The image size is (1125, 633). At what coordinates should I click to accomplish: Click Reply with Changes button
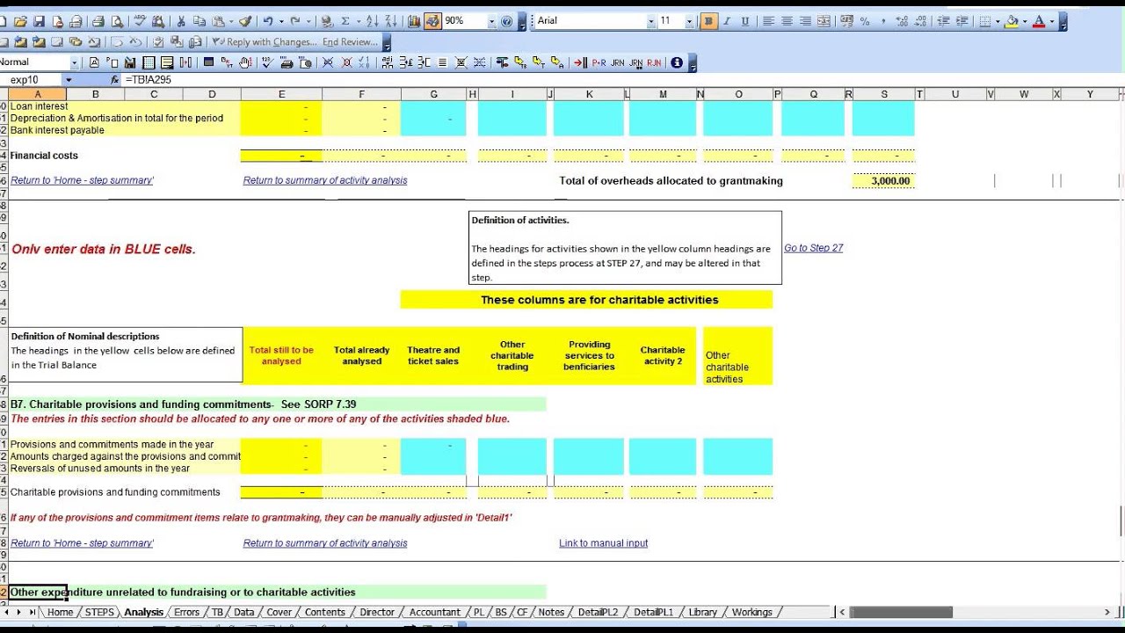[x=263, y=41]
